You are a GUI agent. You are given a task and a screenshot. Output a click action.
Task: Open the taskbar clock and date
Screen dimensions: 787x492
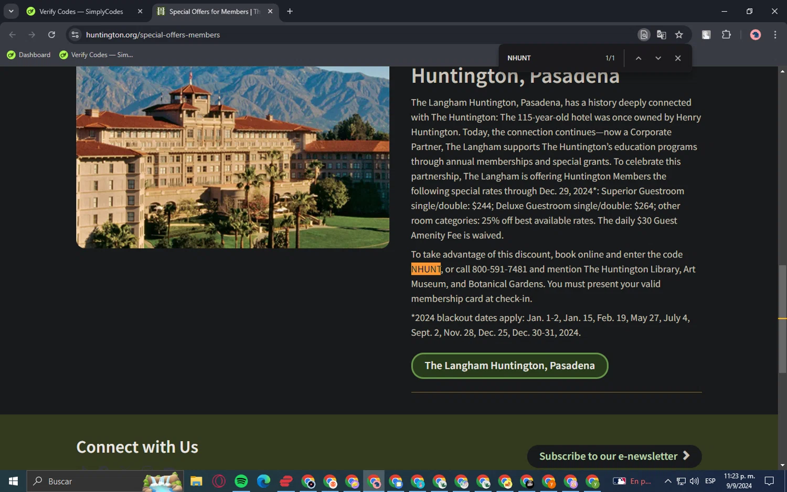[x=739, y=481]
